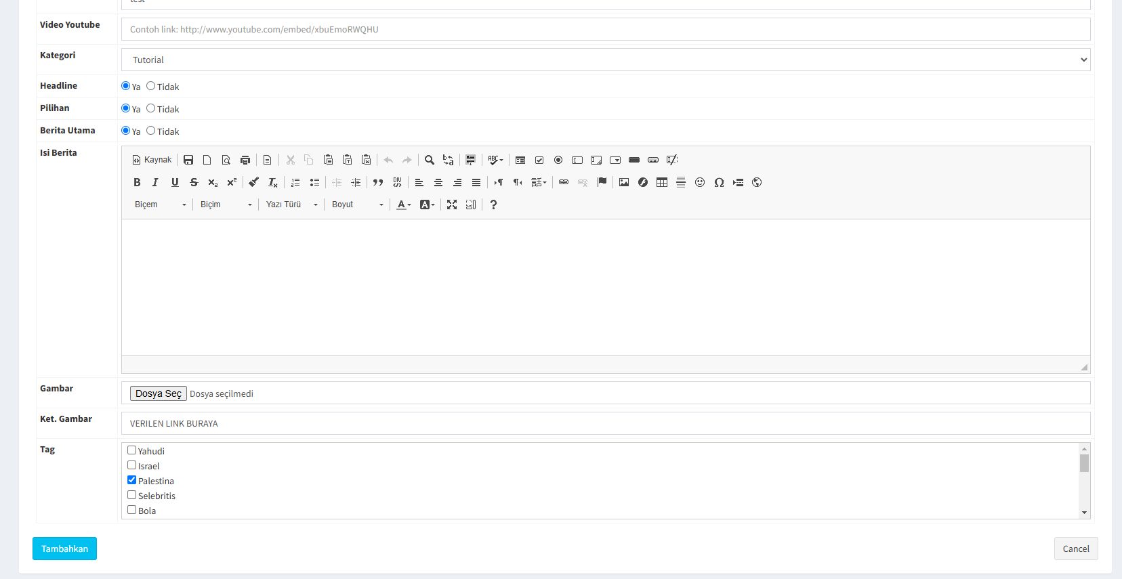Insert a numbered list

point(295,182)
